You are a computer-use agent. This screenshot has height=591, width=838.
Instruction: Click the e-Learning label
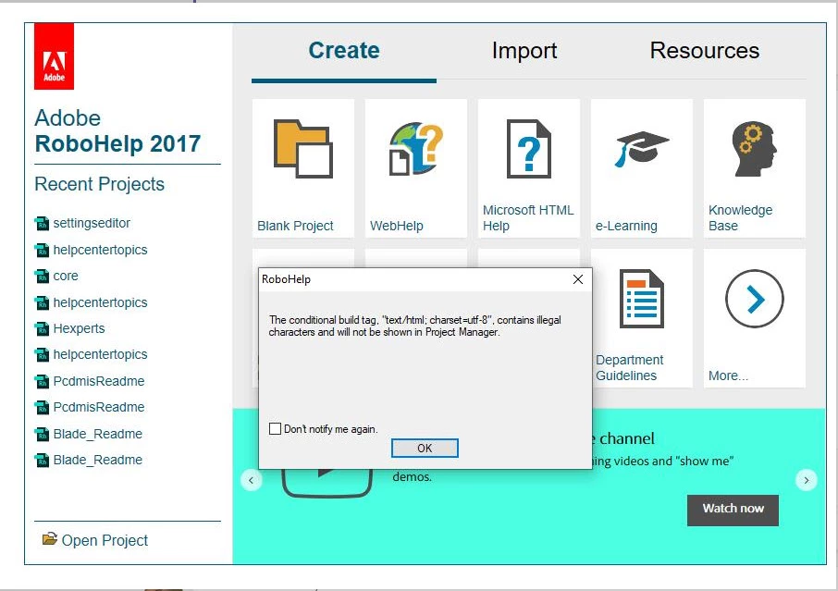(x=626, y=226)
